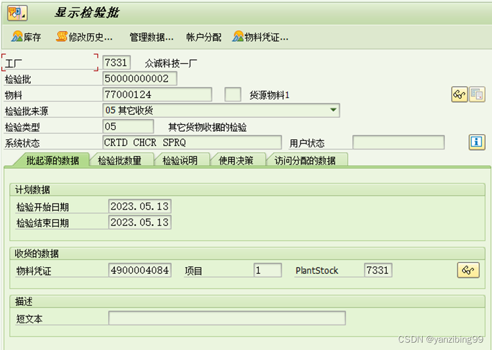
Task: Click the information icon beside 用户状态 field
Action: coord(478,142)
